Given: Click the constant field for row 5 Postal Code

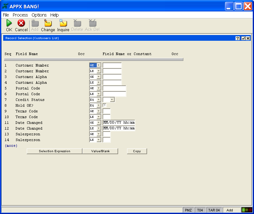Looking at the screenshot, I should pyautogui.click(x=114, y=88).
